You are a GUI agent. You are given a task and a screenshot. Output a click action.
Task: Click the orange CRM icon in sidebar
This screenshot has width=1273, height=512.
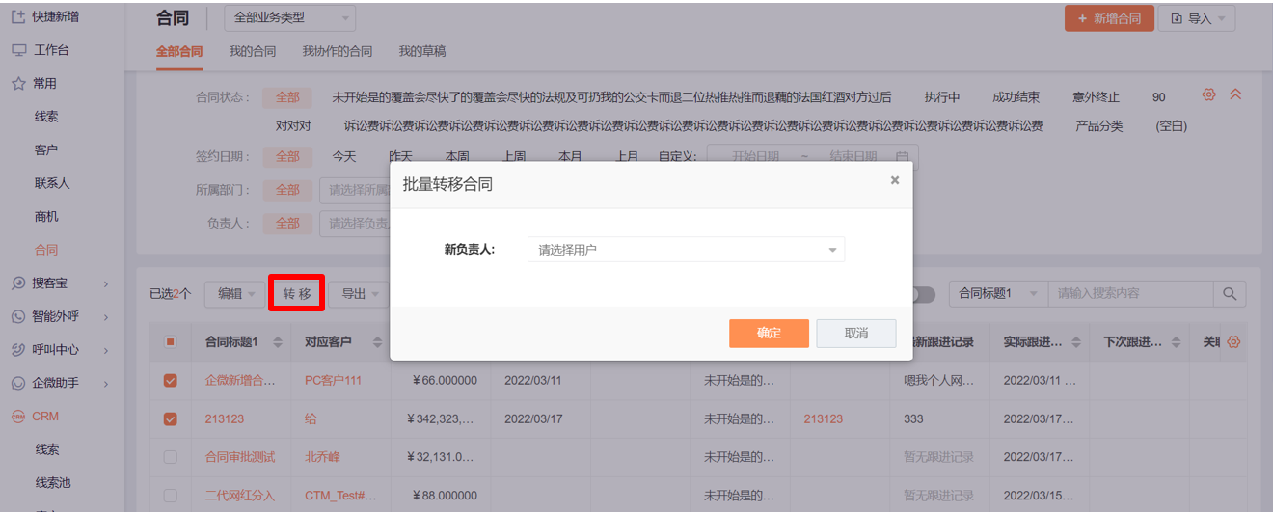(x=18, y=417)
